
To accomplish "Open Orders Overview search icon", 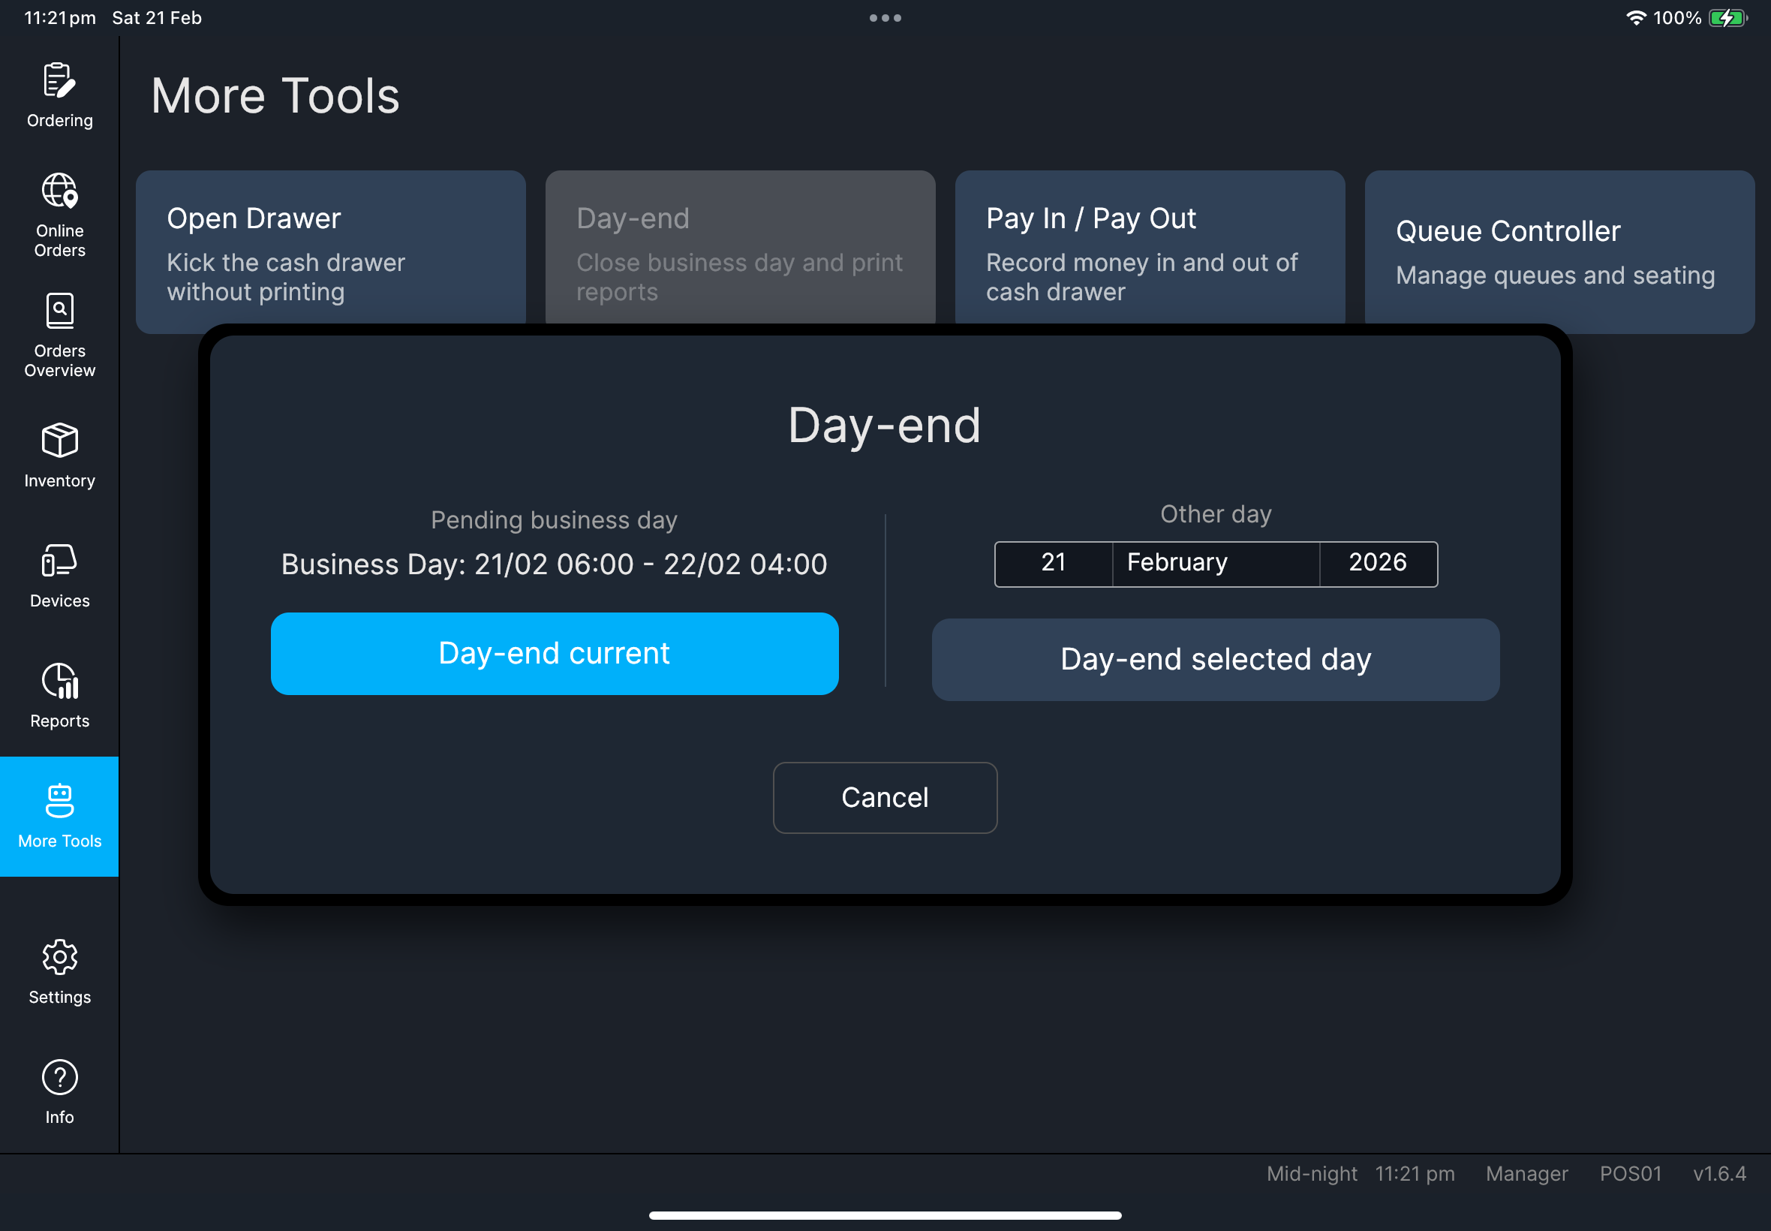I will pos(59,311).
